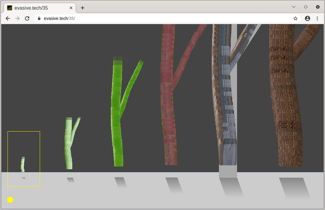Close the evasive.tech/35 tab

71,8
